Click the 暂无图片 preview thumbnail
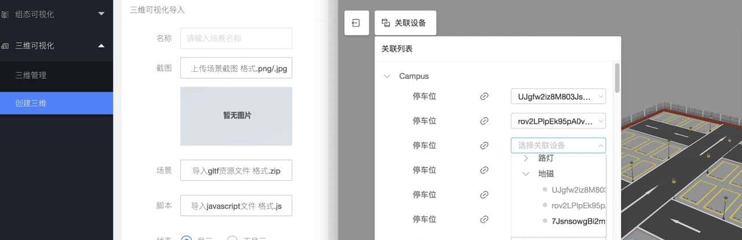 pyautogui.click(x=236, y=116)
